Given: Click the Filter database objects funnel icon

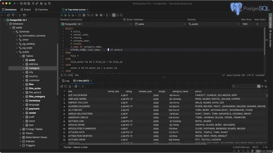Looking at the screenshot, I should point(13,15).
